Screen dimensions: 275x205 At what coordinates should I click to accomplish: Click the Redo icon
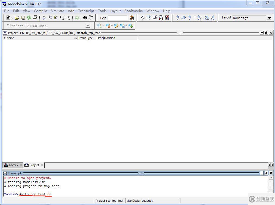tap(68, 18)
